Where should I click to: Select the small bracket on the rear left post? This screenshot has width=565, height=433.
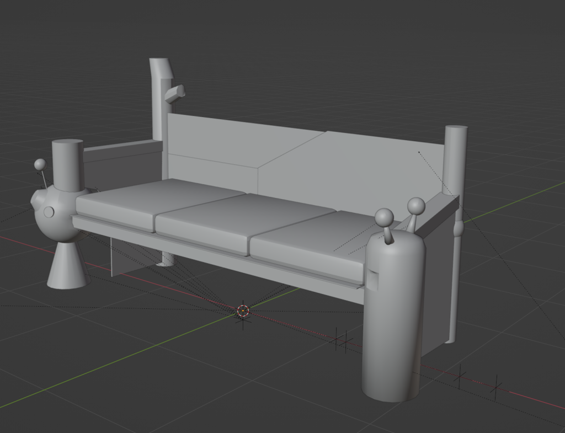[174, 93]
